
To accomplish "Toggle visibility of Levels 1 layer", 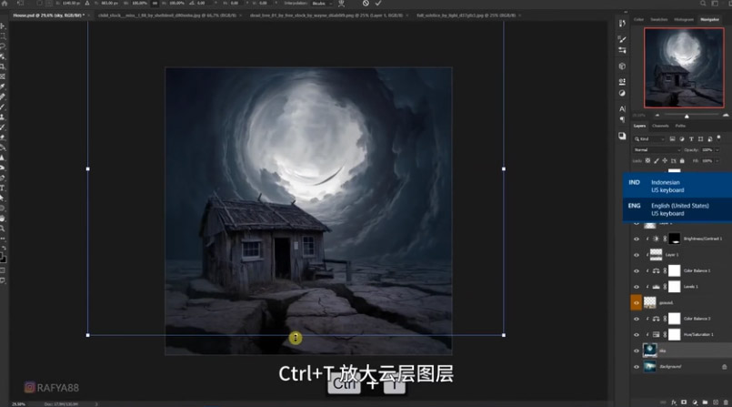I will [637, 287].
